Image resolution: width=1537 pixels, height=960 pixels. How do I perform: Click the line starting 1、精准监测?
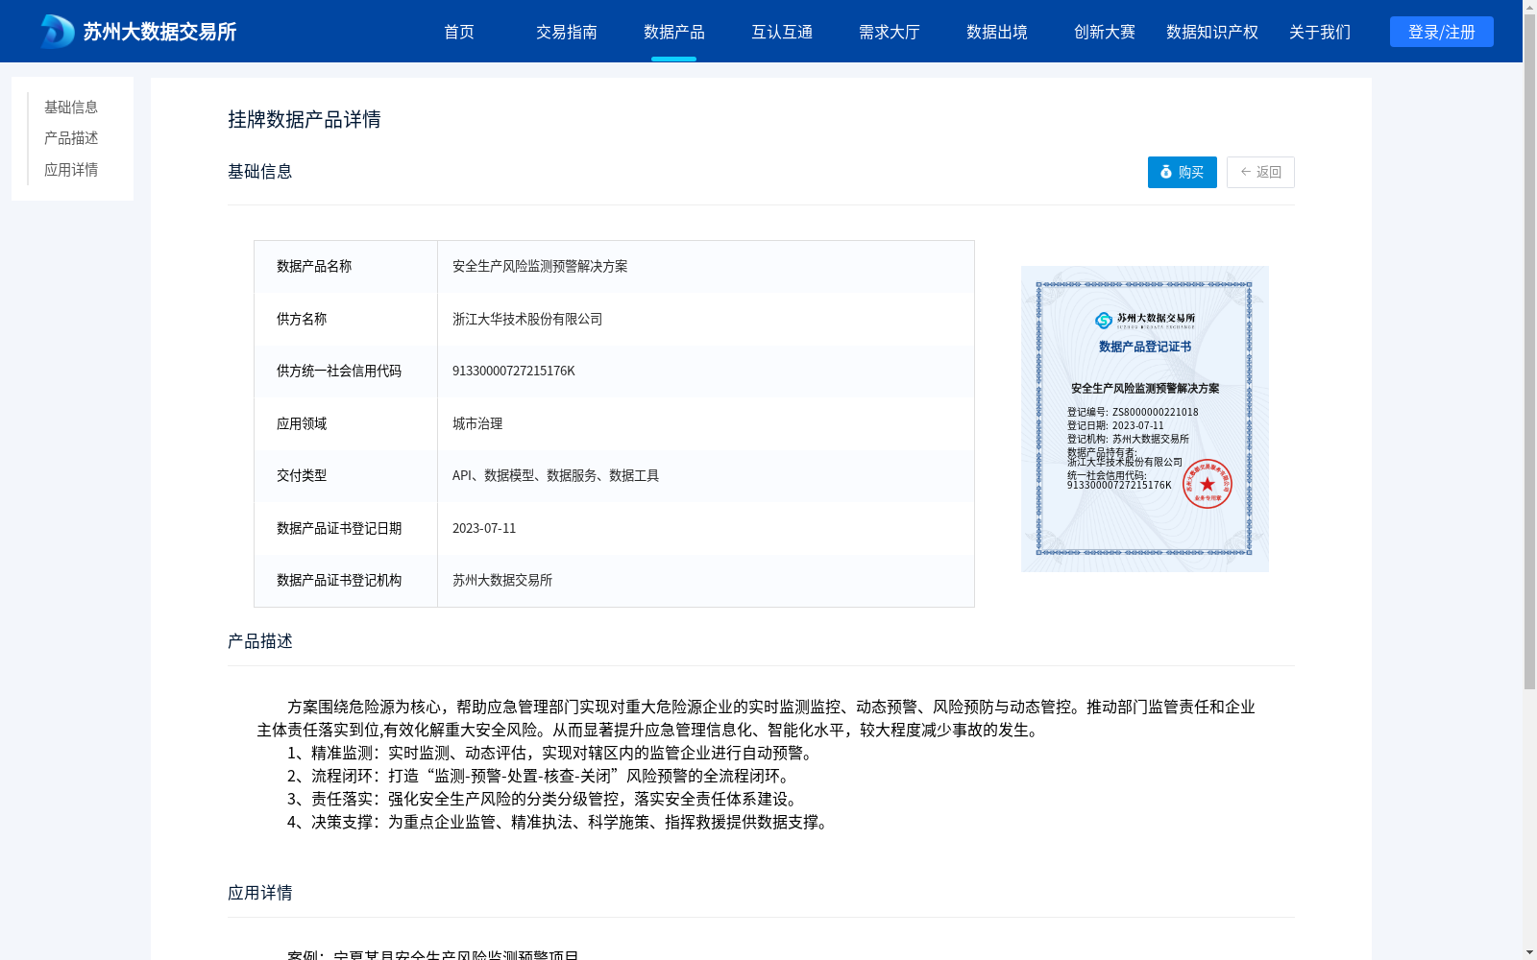click(552, 753)
